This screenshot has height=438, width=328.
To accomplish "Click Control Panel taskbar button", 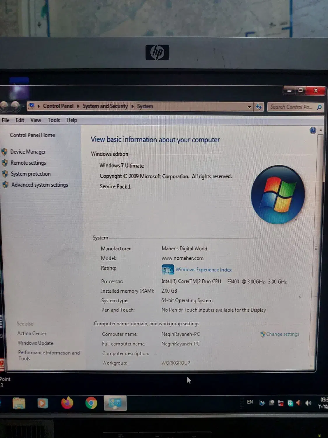I will (x=115, y=403).
